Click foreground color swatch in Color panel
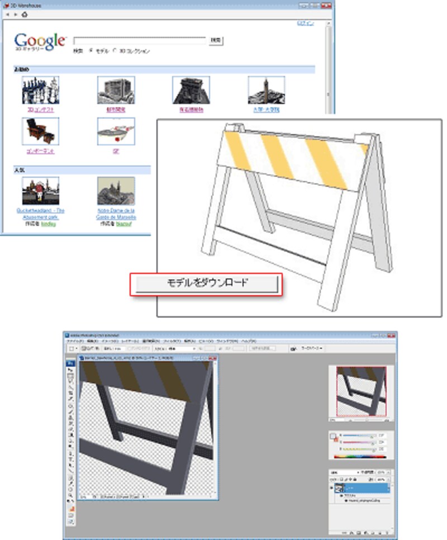 click(x=332, y=436)
